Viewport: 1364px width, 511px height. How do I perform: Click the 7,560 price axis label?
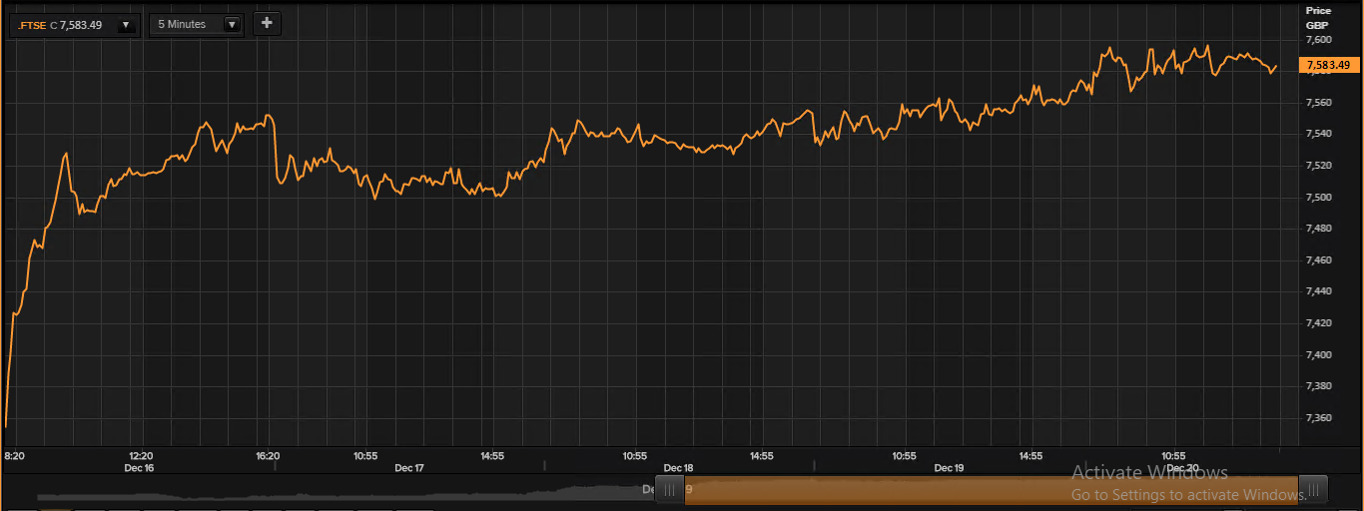pos(1318,103)
